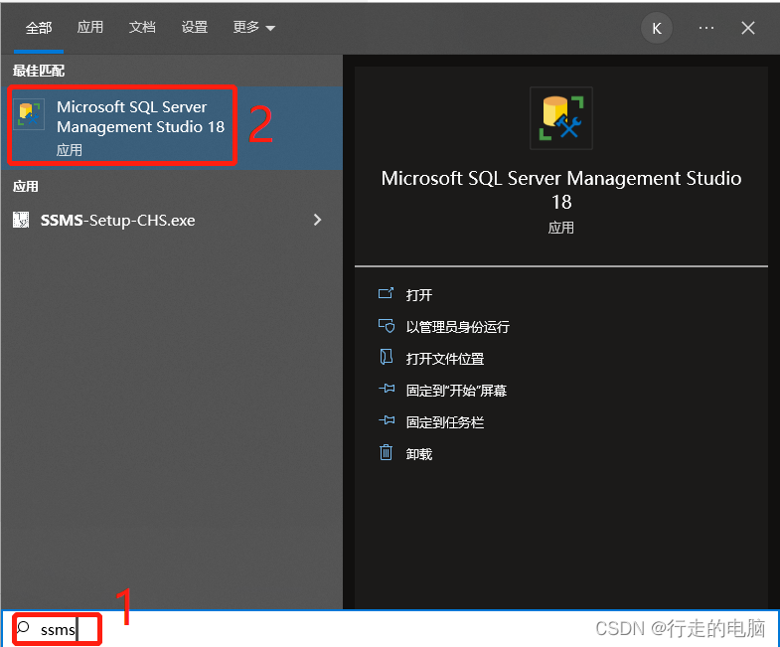Choose 打开文件位置
The image size is (780, 647).
point(445,359)
